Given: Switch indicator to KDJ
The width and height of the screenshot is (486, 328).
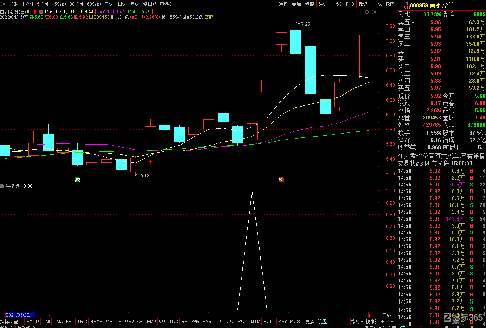Looking at the screenshot, I should point(219,322).
